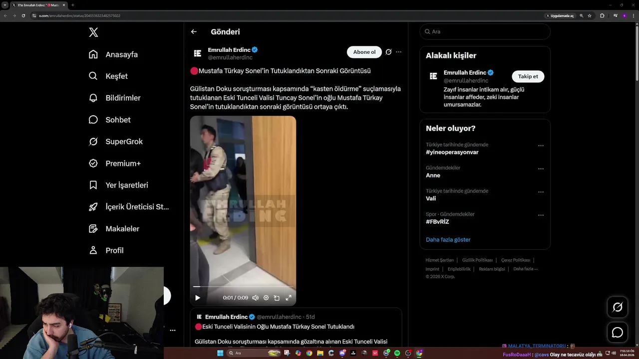This screenshot has width=639, height=359.
Task: Play the tweet video
Action: tap(198, 298)
